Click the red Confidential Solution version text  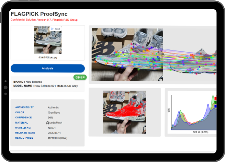pos(44,20)
